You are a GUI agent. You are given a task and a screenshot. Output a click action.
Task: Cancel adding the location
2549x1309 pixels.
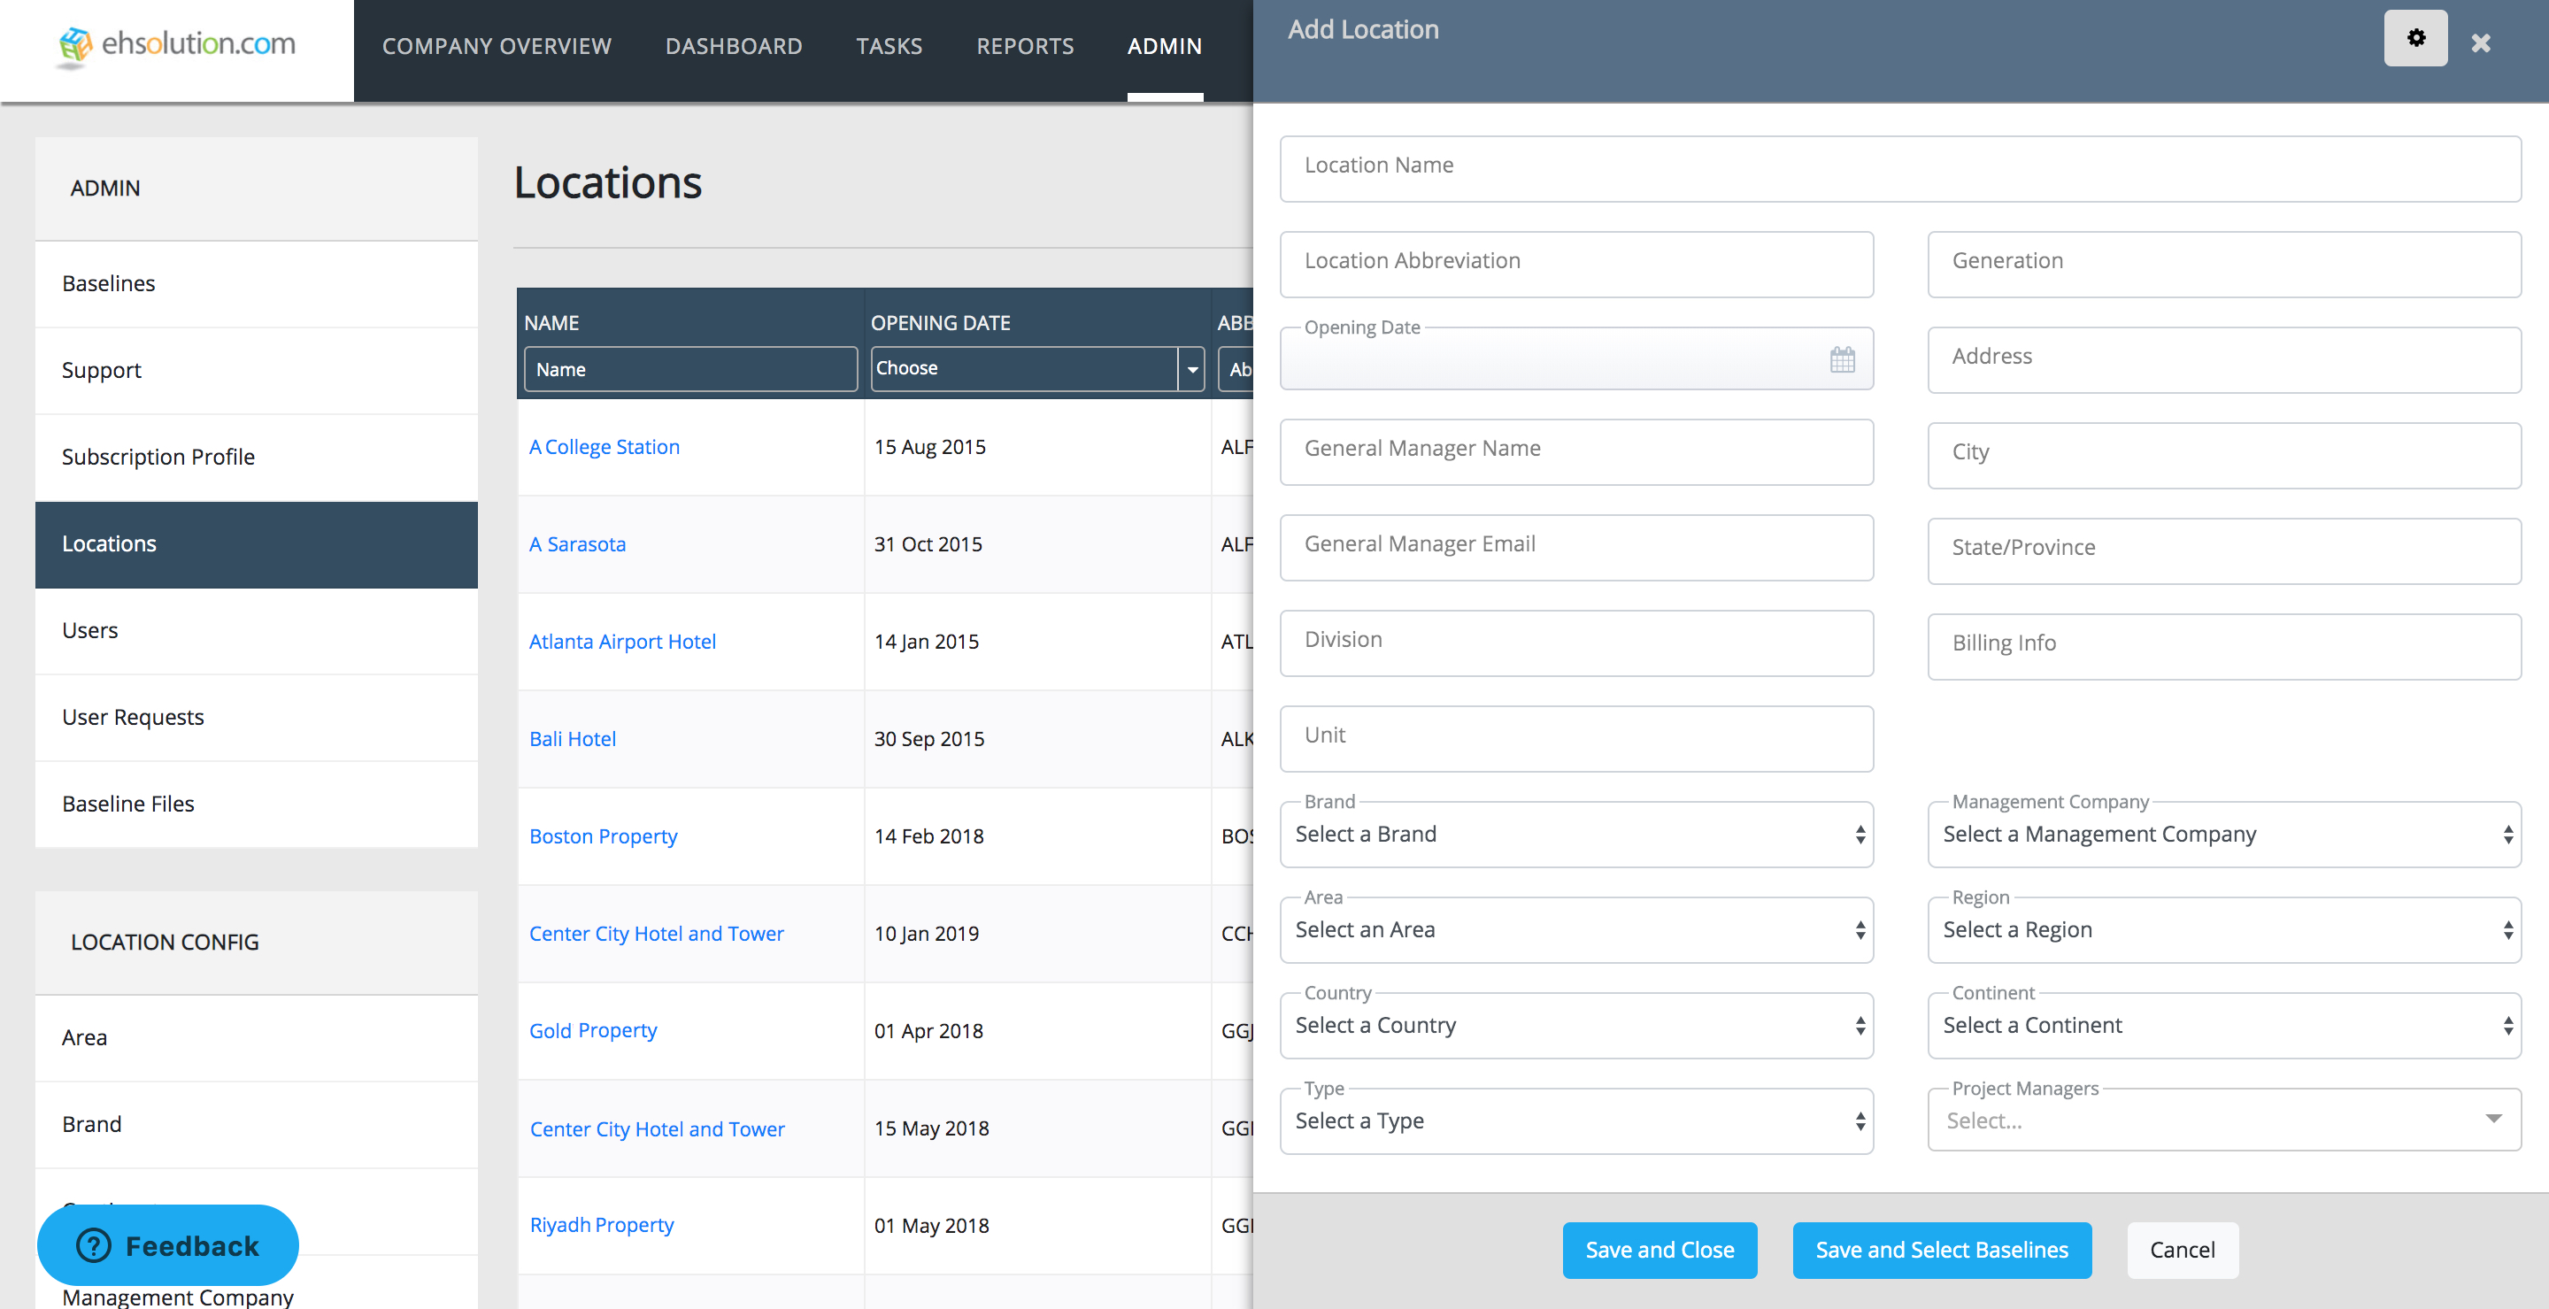[x=2182, y=1251]
